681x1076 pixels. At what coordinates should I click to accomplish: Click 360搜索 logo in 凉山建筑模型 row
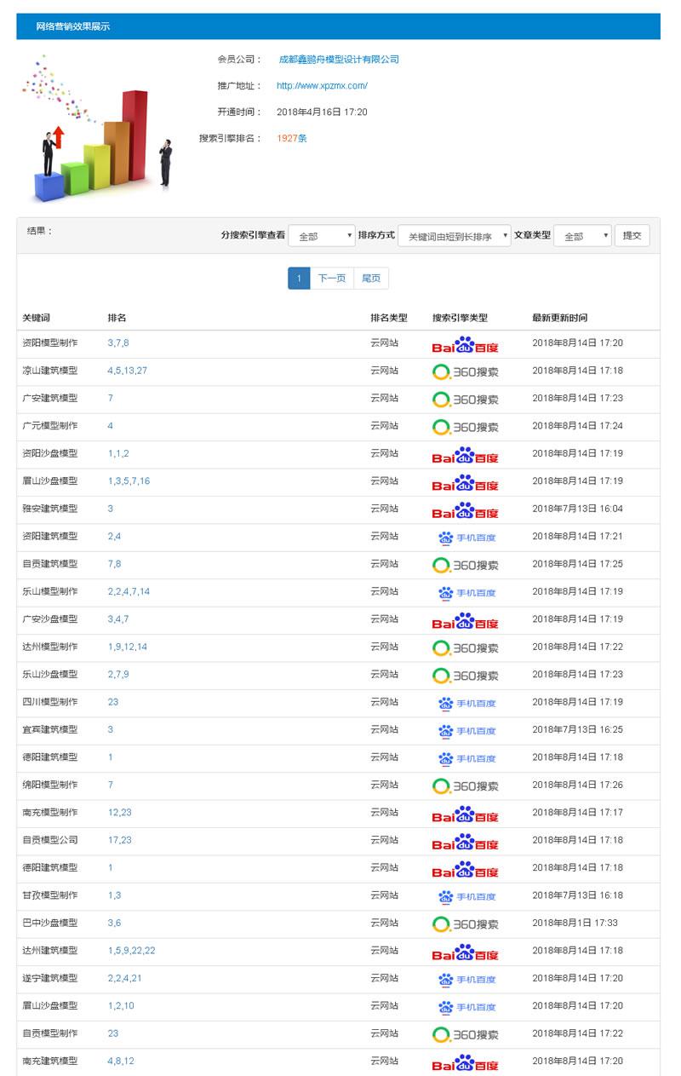click(x=465, y=371)
